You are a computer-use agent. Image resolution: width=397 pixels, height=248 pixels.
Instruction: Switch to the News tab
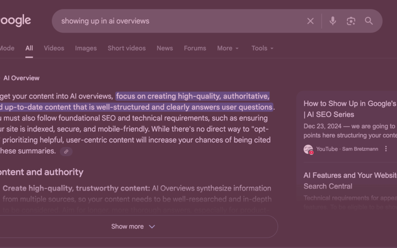[x=164, y=48]
